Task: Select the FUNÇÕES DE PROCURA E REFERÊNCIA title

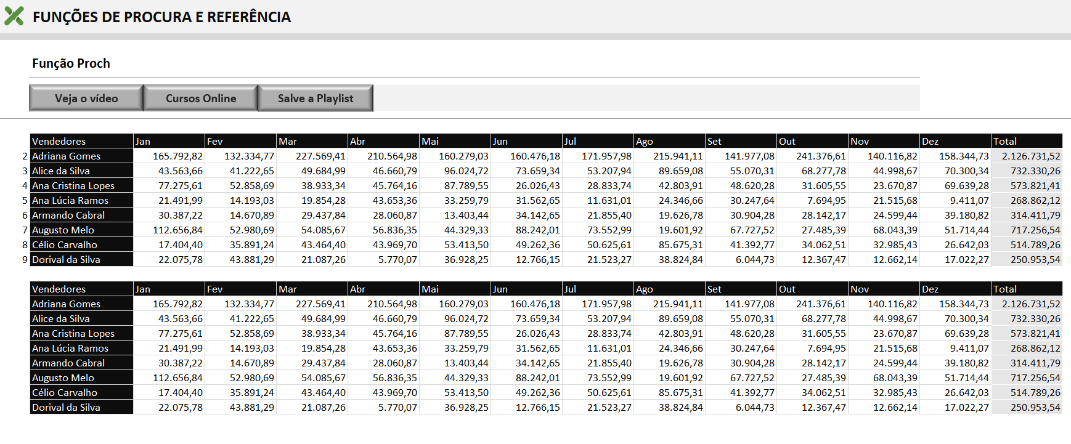Action: (x=161, y=17)
